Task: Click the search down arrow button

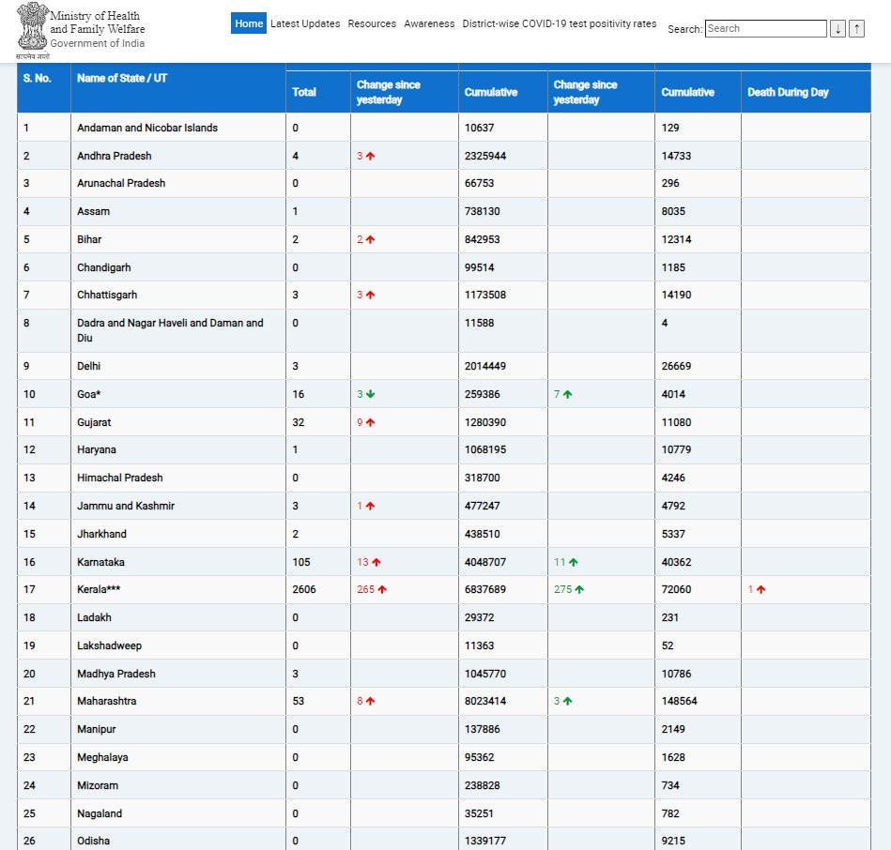Action: (x=837, y=28)
